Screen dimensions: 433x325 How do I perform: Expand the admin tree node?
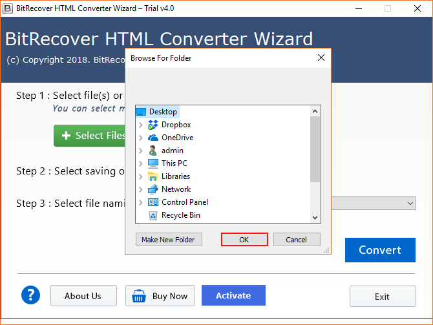(x=140, y=151)
